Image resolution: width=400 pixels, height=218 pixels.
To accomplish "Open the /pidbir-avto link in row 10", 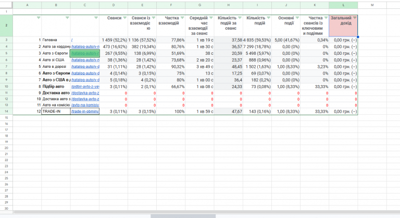I will coord(85,87).
